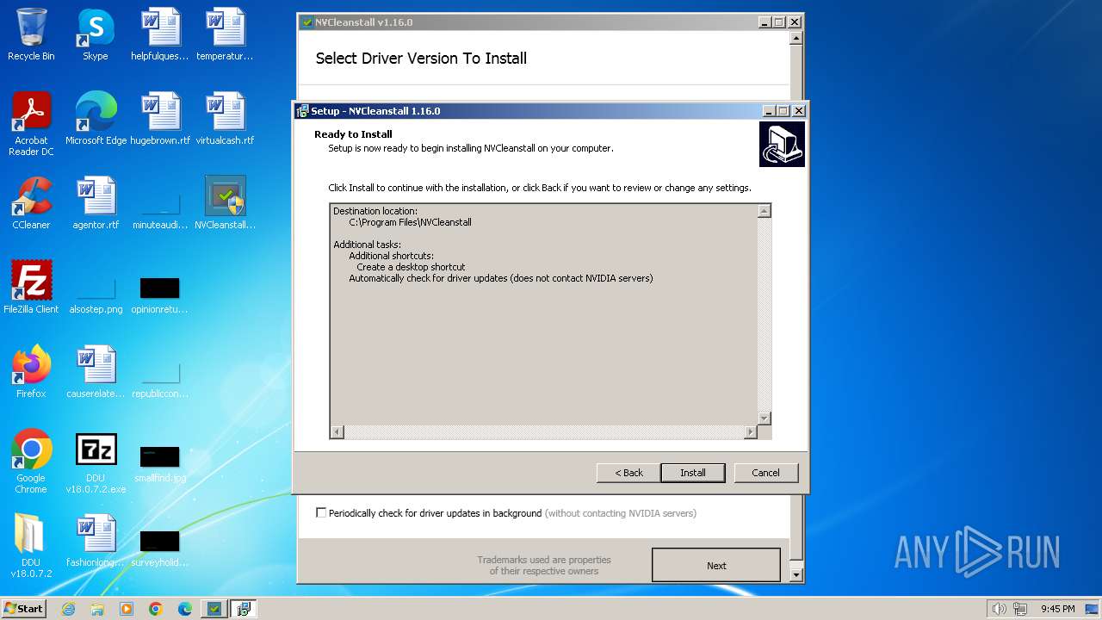Launch CCleaner desktop shortcut
Viewport: 1102px width, 620px height.
click(x=31, y=203)
